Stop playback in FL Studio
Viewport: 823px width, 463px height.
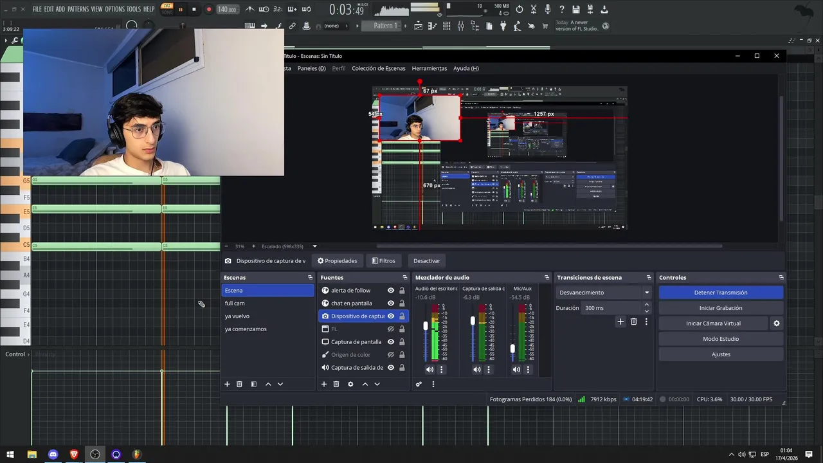[194, 9]
